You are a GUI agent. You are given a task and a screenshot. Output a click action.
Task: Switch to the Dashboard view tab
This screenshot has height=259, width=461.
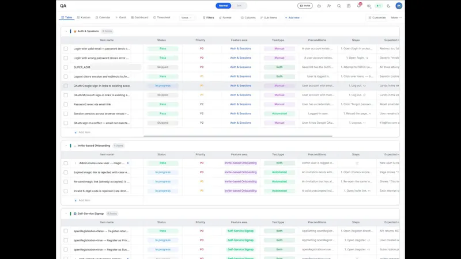[x=139, y=18]
